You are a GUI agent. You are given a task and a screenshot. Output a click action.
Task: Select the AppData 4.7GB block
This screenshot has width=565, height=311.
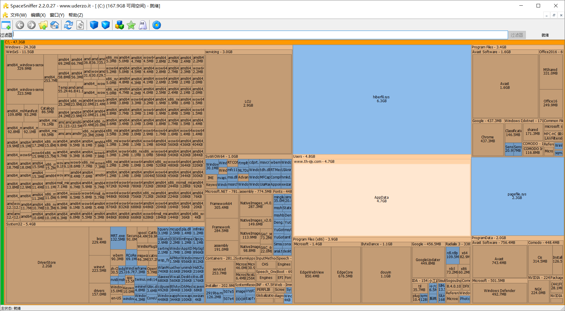[x=382, y=199]
